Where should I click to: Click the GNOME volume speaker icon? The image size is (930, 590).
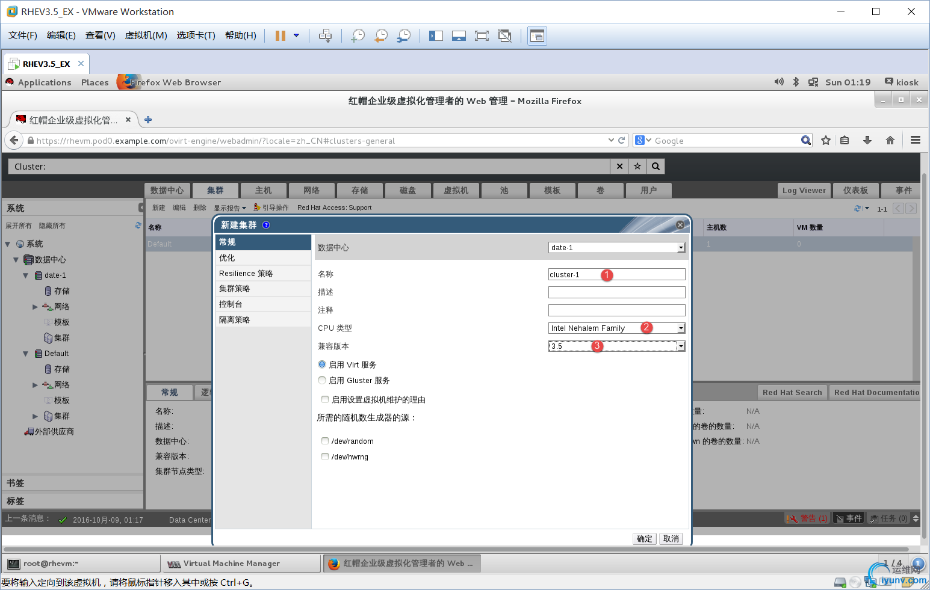coord(779,82)
